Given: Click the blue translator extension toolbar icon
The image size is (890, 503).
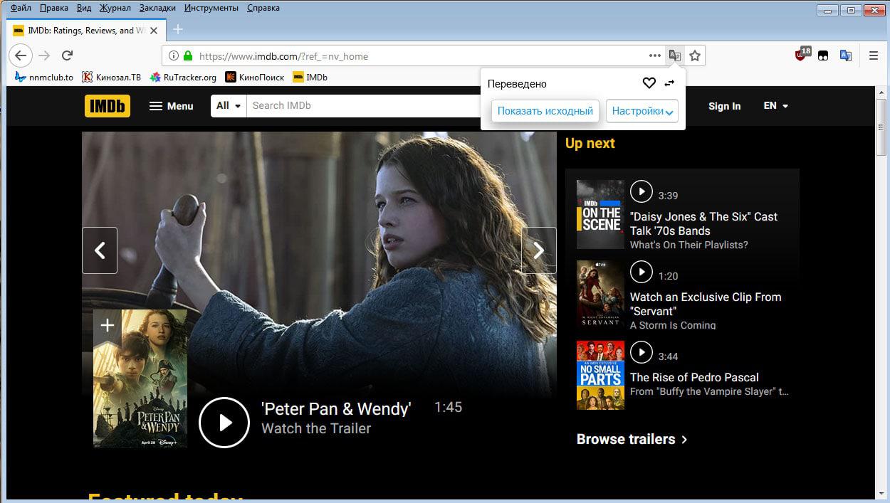Looking at the screenshot, I should pyautogui.click(x=846, y=55).
